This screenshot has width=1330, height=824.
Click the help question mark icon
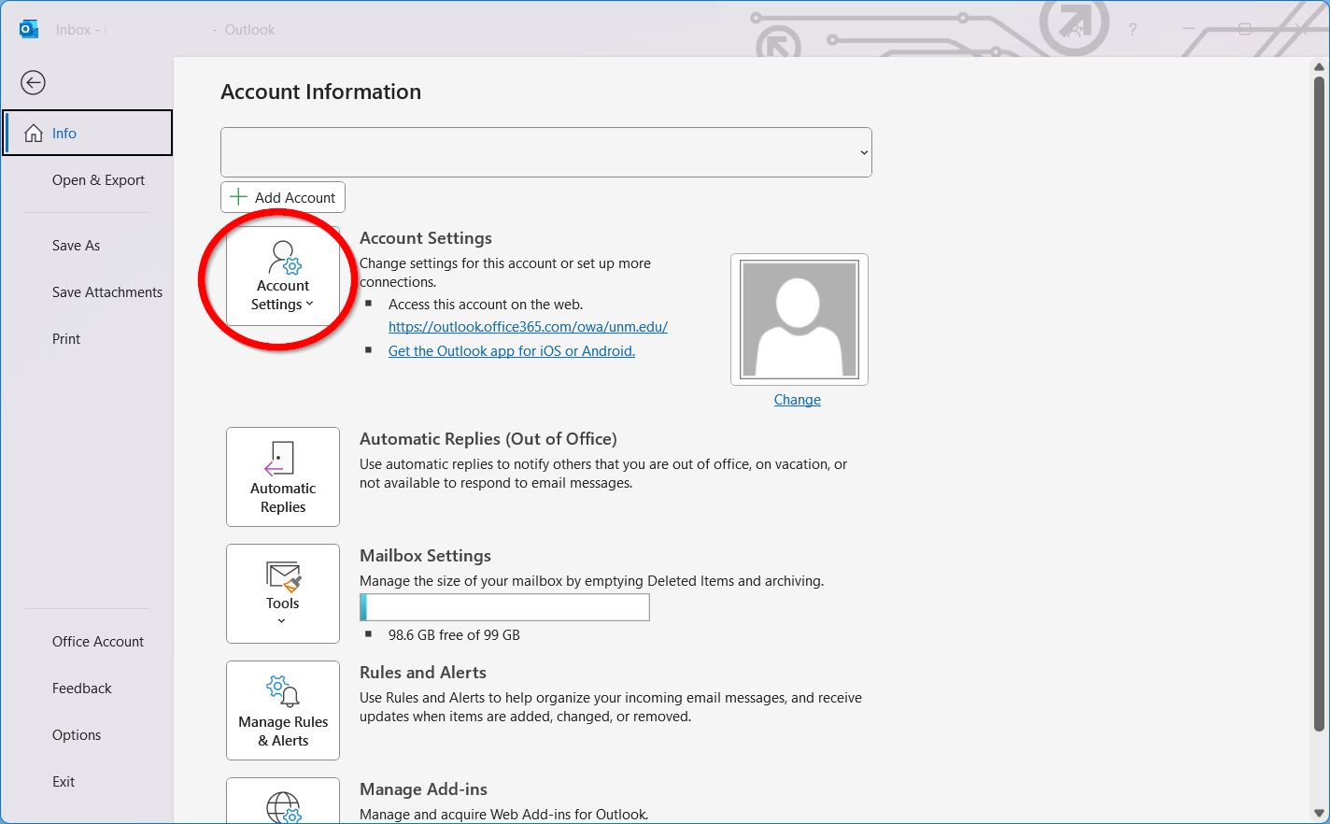point(1132,30)
